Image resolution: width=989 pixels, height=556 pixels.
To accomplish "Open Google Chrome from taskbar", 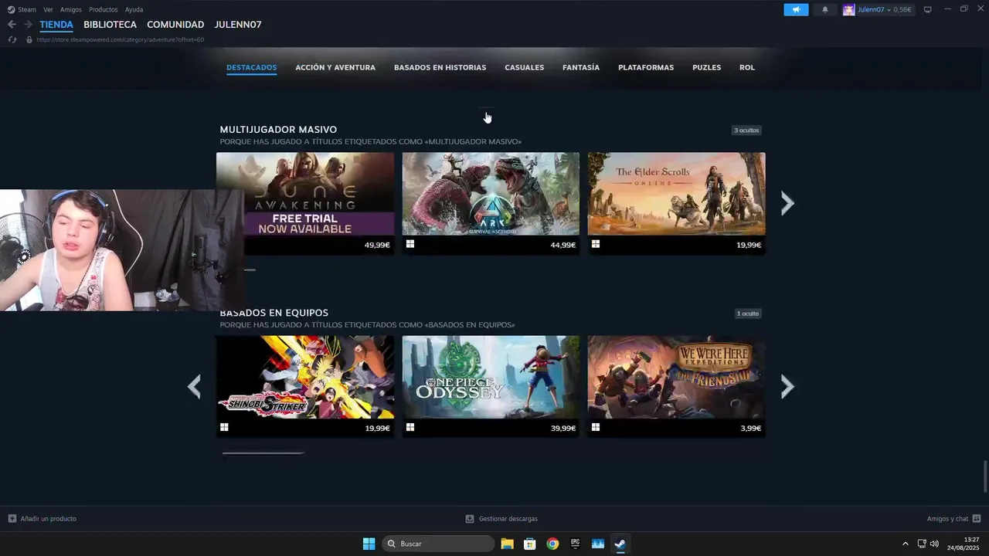I will coord(552,544).
